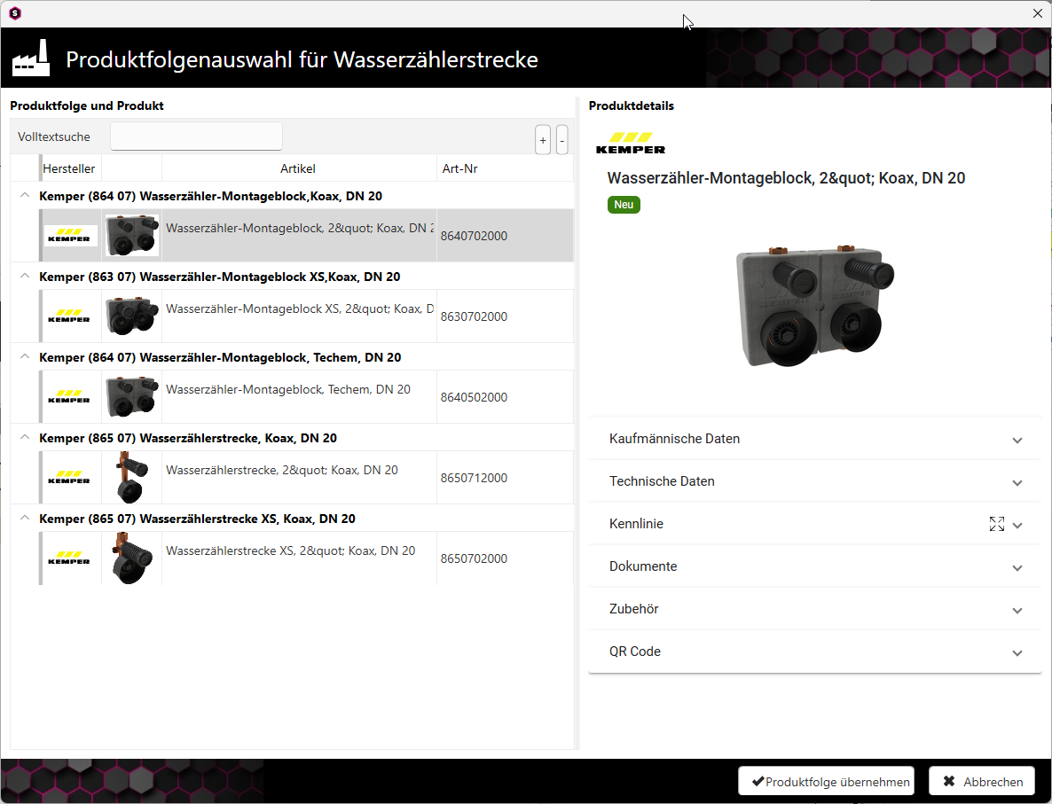Select article number 8640702000

(x=474, y=236)
